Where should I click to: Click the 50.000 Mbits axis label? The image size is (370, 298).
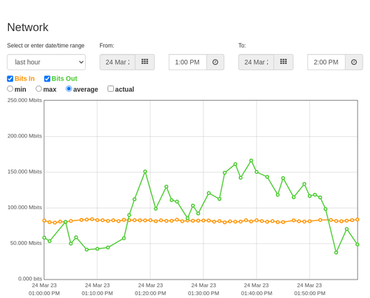tap(26, 243)
